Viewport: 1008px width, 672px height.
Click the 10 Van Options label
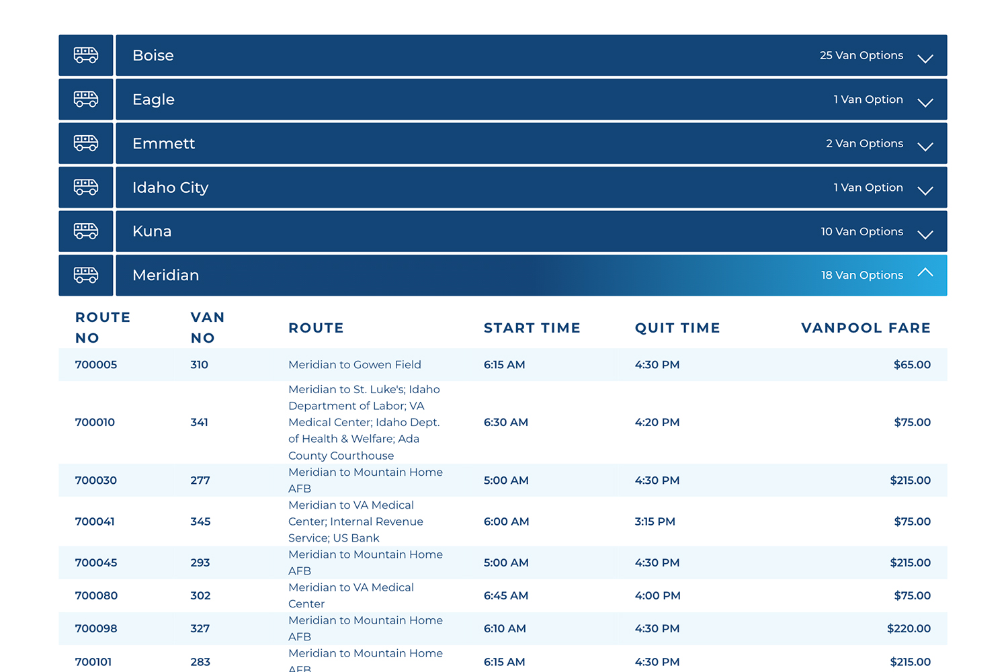[862, 231]
